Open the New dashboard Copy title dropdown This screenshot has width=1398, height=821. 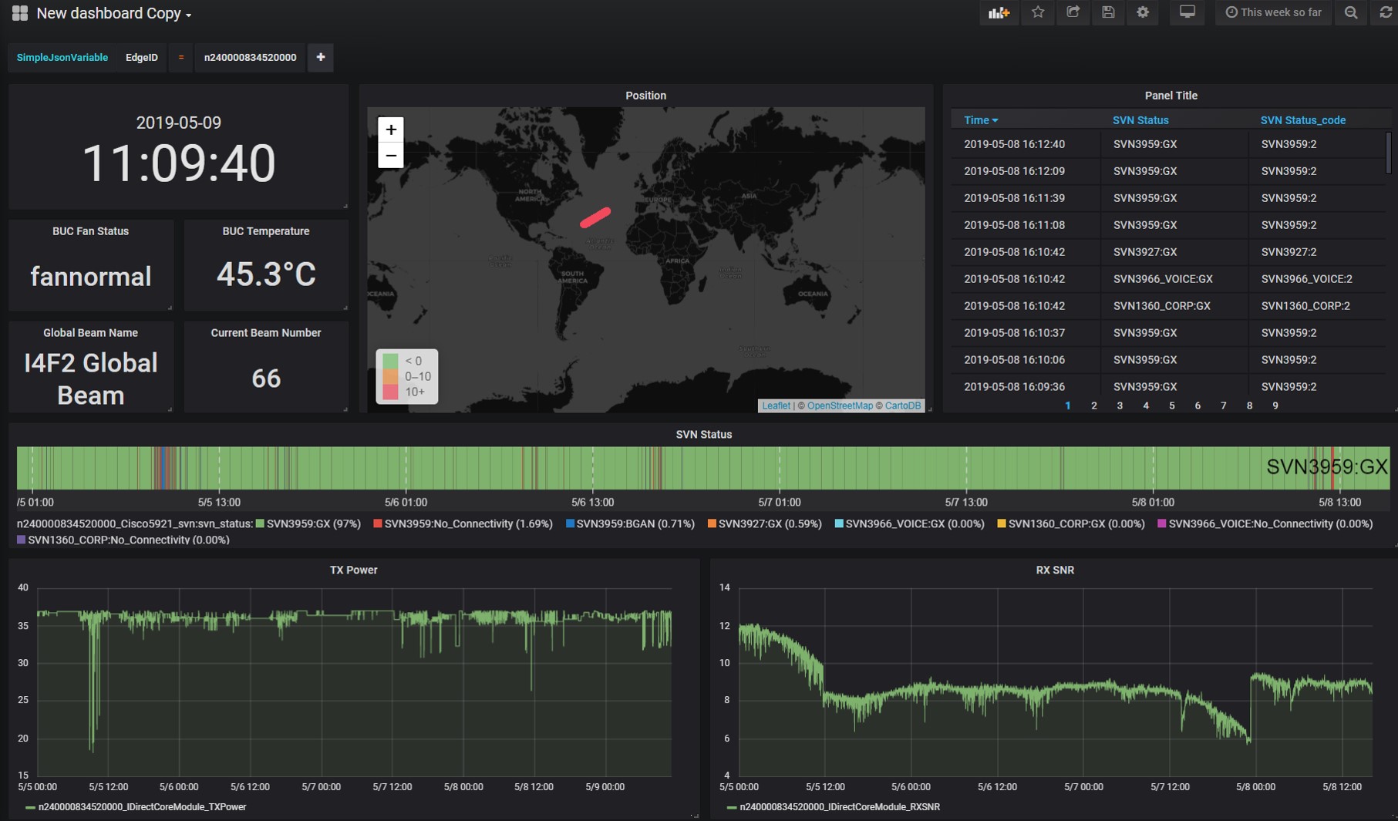pos(114,13)
